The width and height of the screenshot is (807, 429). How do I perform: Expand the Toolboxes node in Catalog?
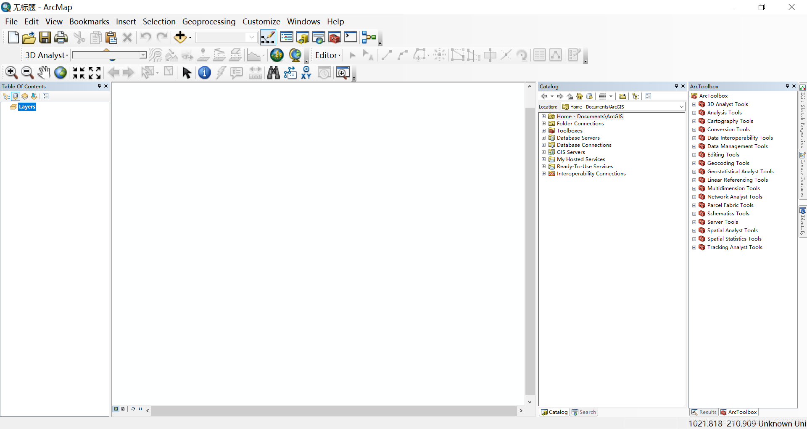point(543,131)
